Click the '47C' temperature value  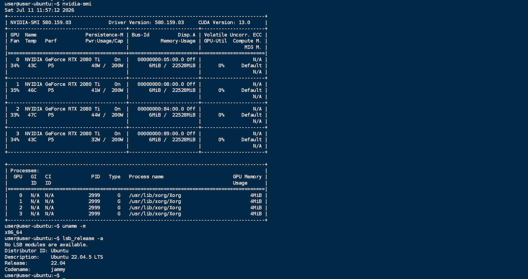pyautogui.click(x=32, y=115)
